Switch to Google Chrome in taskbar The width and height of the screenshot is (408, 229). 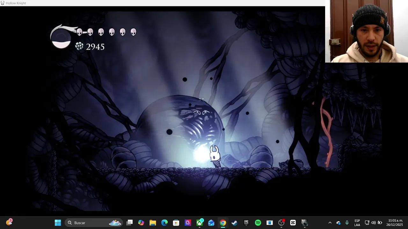(223, 223)
